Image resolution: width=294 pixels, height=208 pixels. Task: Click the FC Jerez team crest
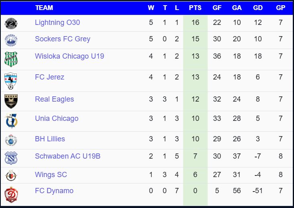(x=11, y=81)
